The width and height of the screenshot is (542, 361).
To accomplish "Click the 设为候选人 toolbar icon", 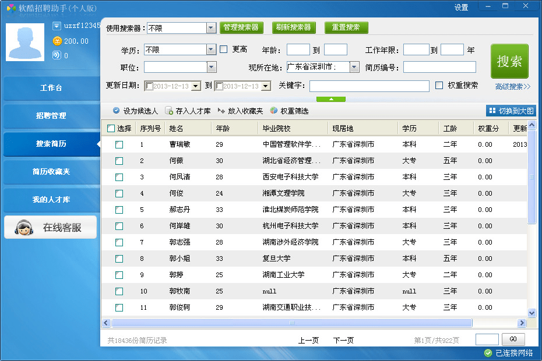I will (116, 111).
